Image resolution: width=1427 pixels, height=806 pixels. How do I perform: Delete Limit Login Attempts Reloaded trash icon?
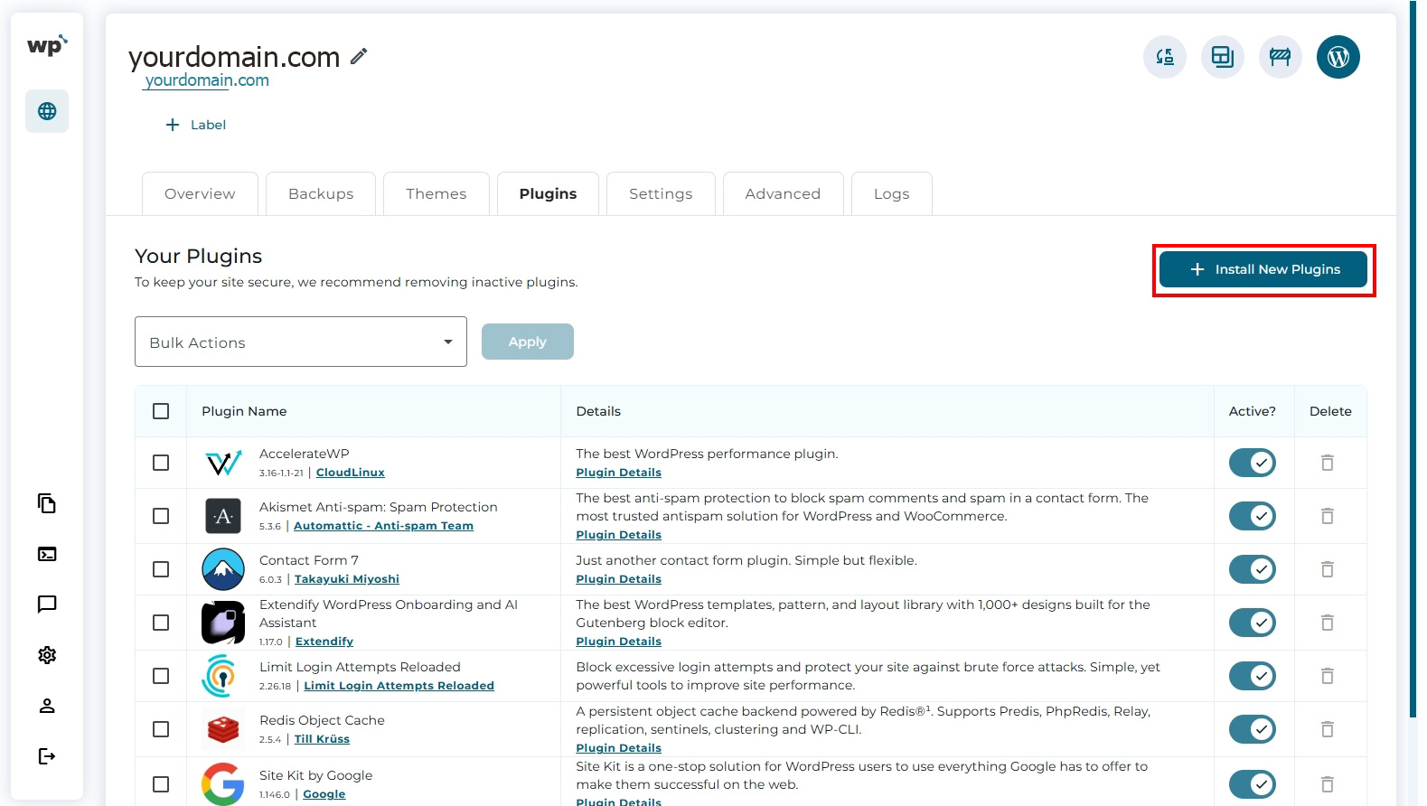pyautogui.click(x=1328, y=676)
